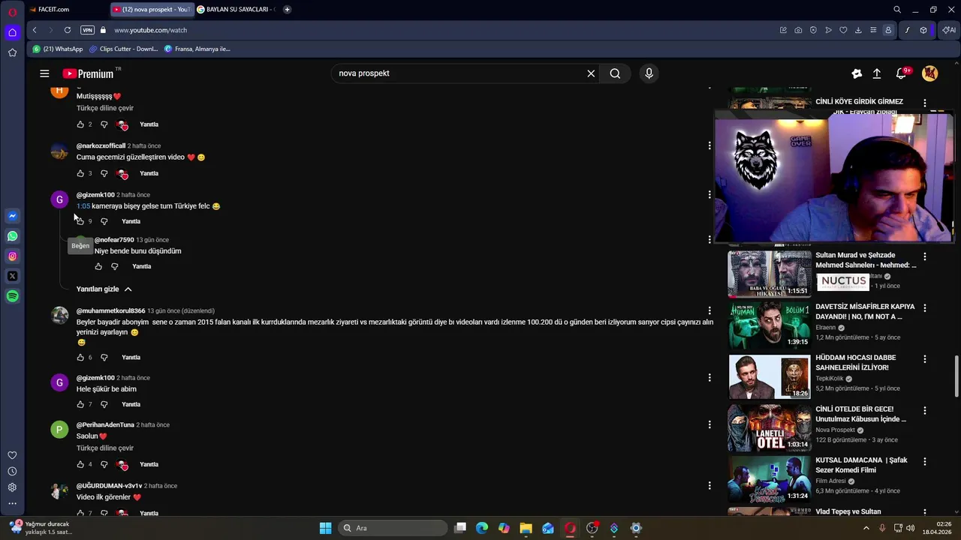Open options for 'DAVETSİZ MİSAFİRLER' video
The image size is (961, 540).
coord(925,307)
